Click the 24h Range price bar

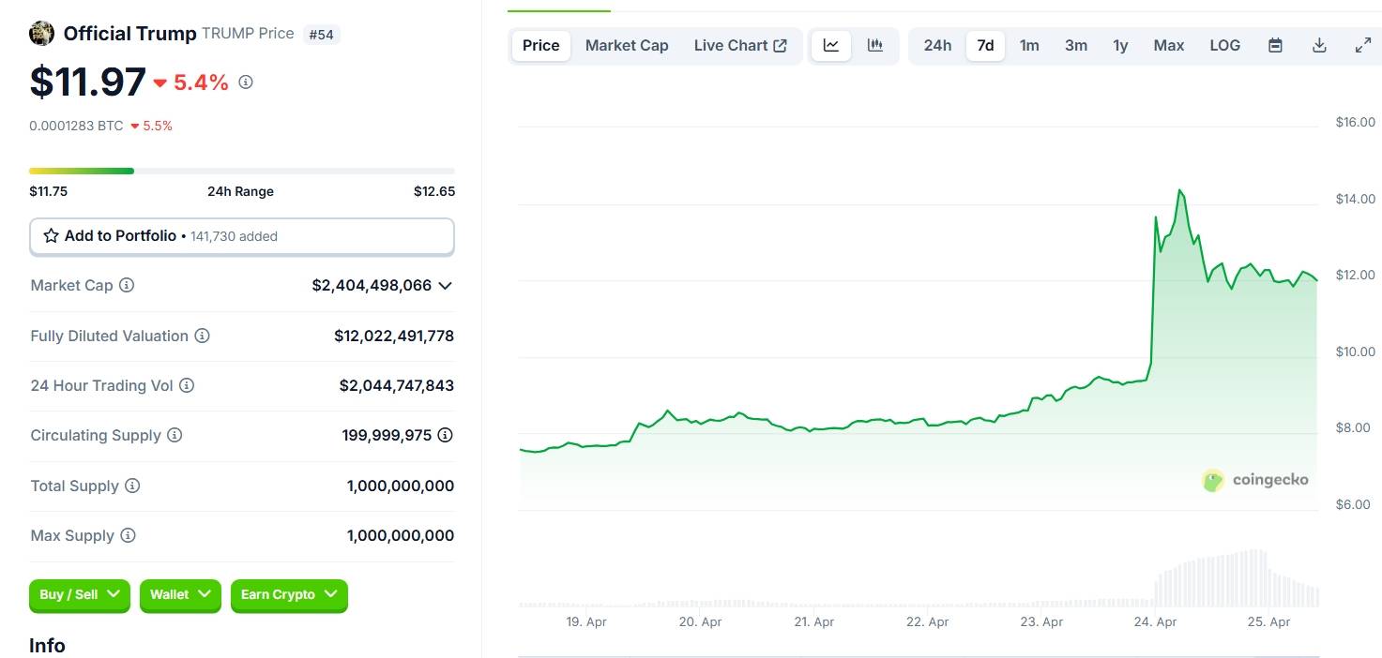[x=242, y=171]
